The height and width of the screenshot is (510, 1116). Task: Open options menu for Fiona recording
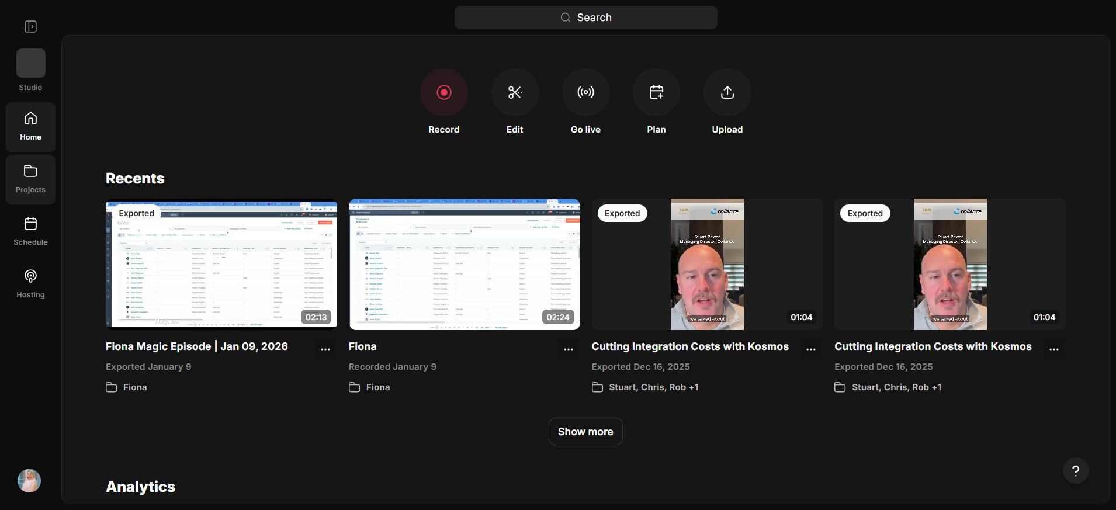[x=569, y=349]
